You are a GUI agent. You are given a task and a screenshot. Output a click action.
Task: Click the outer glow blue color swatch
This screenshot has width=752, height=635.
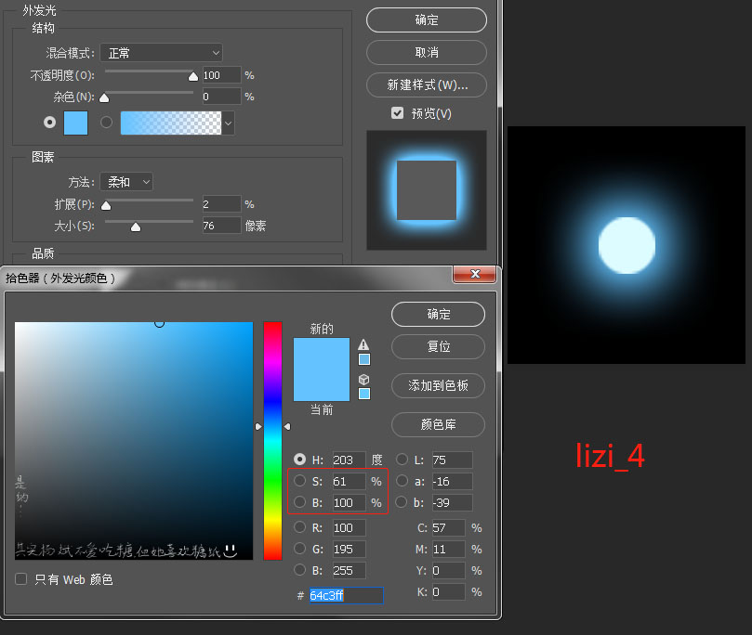click(x=75, y=123)
